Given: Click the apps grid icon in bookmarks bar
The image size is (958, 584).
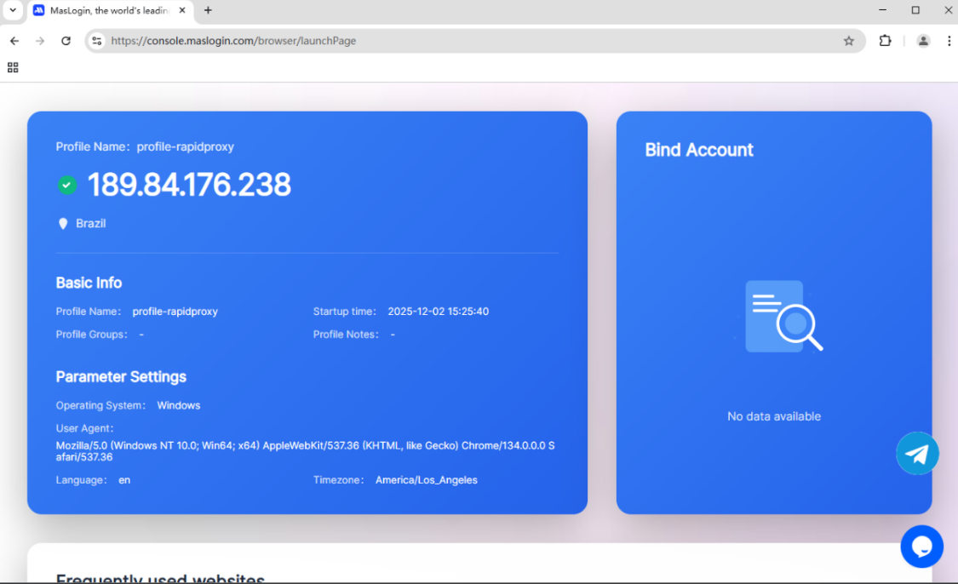Looking at the screenshot, I should click(13, 67).
